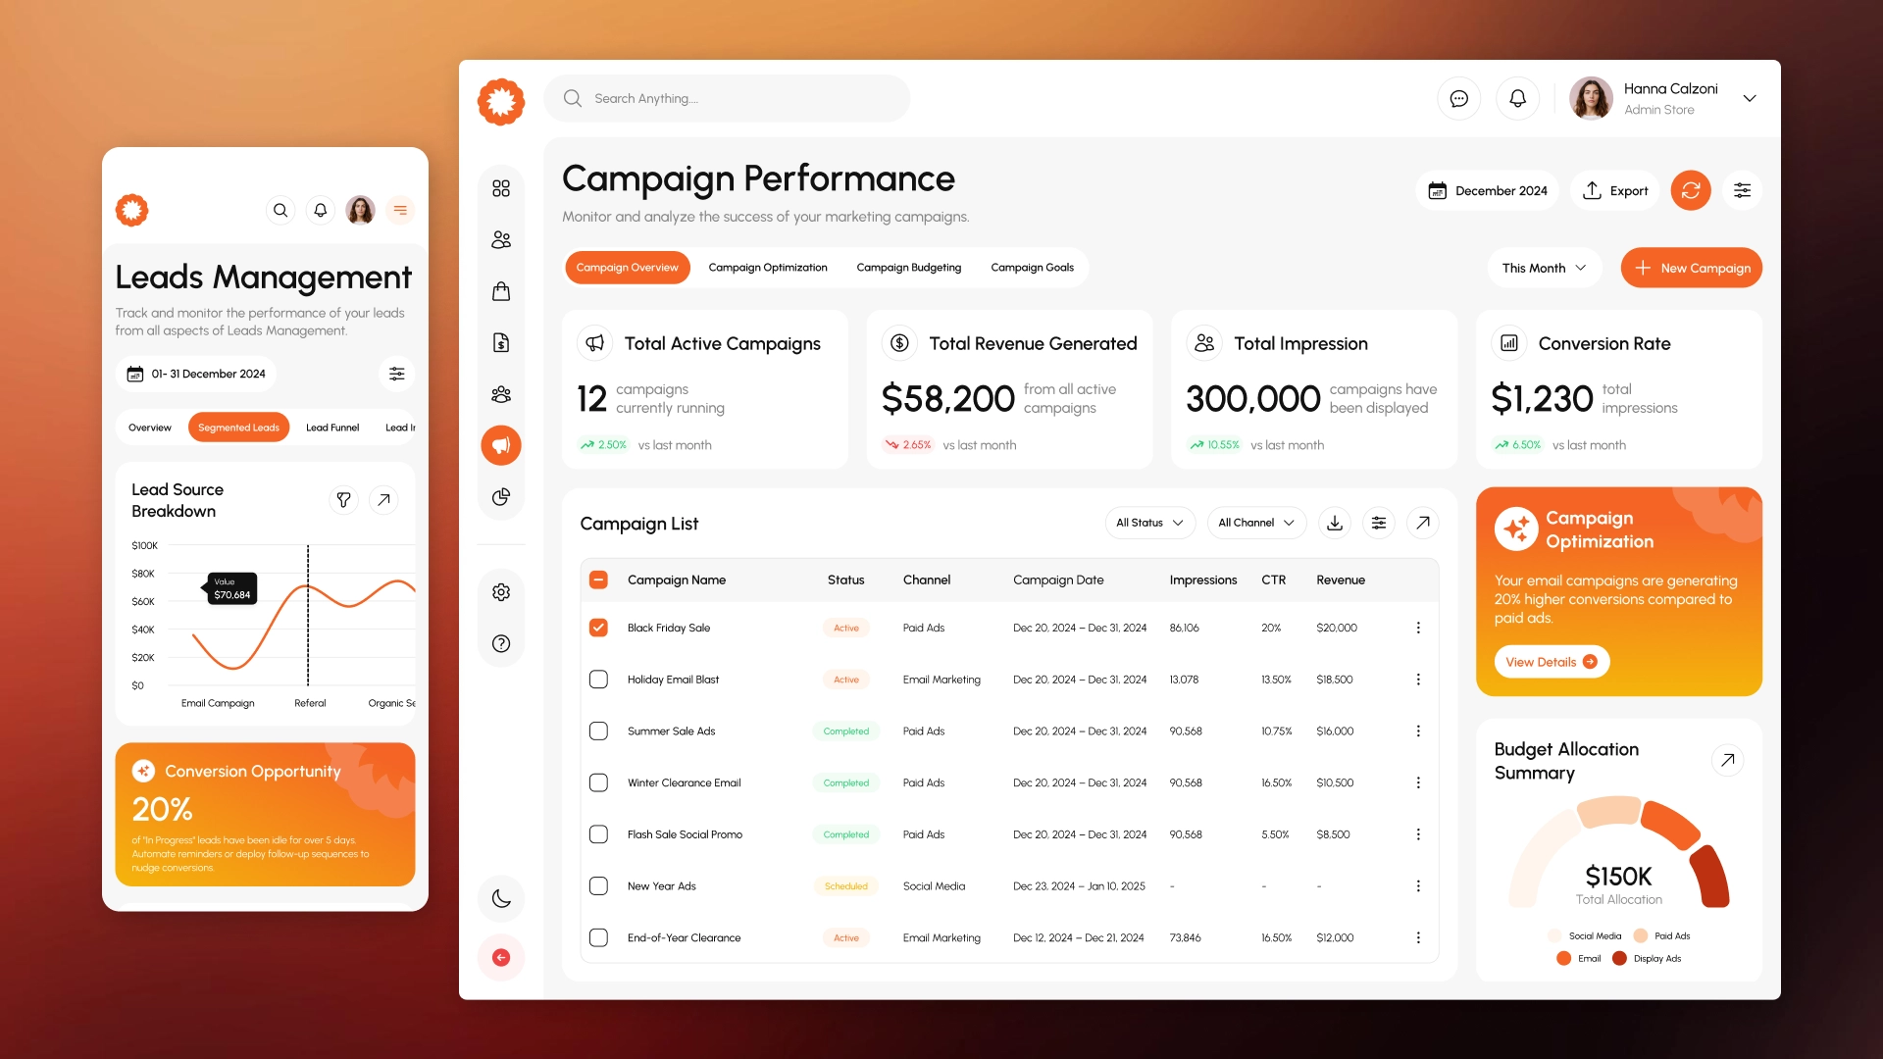Uncheck the Black Friday Sale campaign

(x=598, y=628)
